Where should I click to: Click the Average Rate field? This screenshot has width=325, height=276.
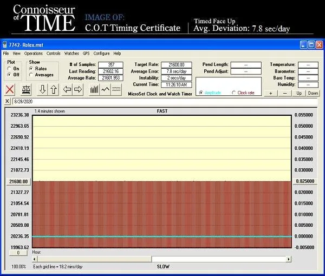tap(110, 78)
